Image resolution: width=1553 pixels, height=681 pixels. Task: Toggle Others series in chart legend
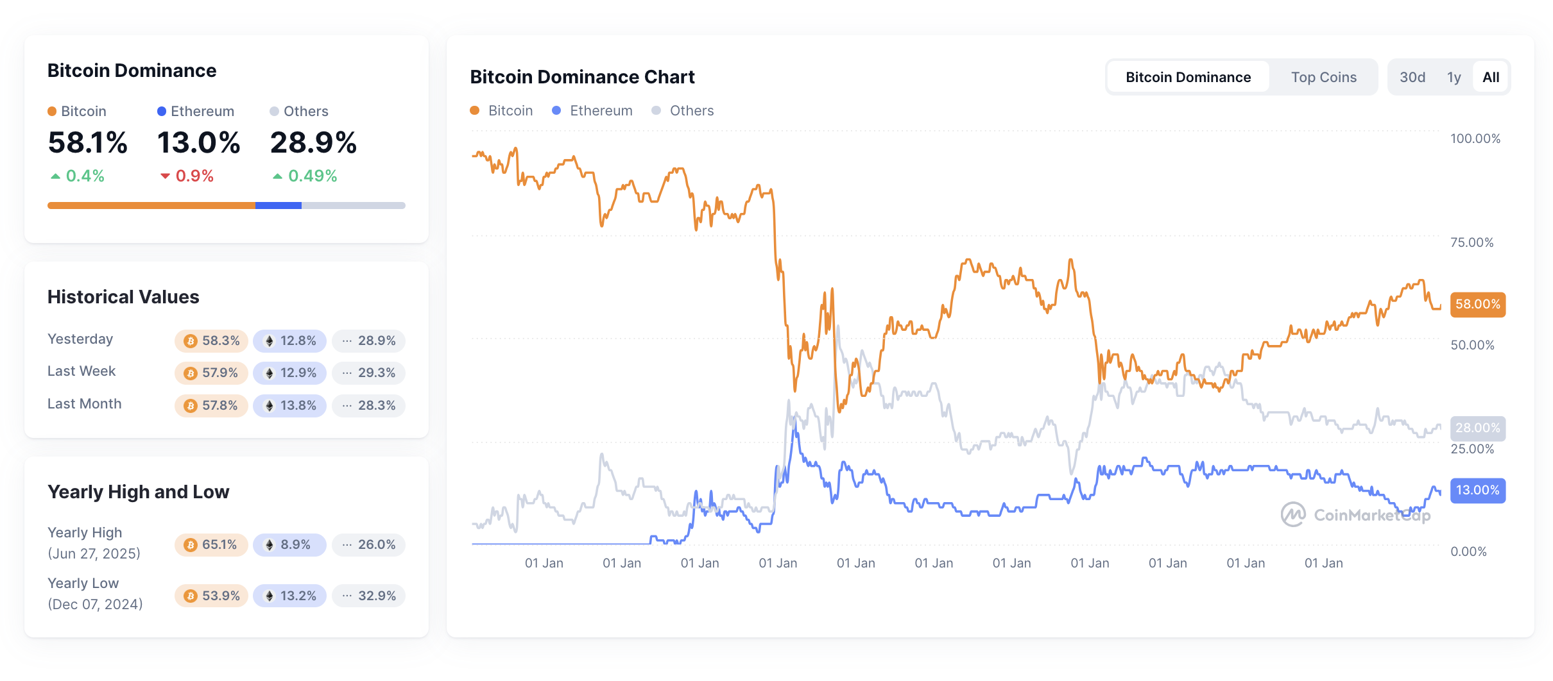pos(682,110)
